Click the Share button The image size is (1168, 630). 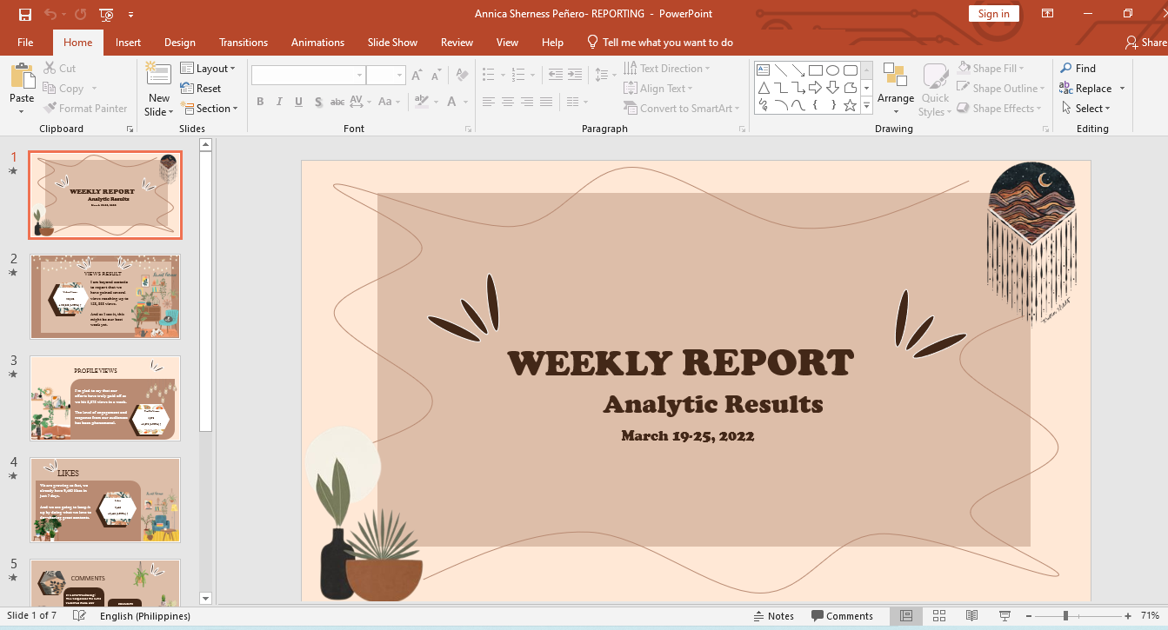(x=1145, y=42)
